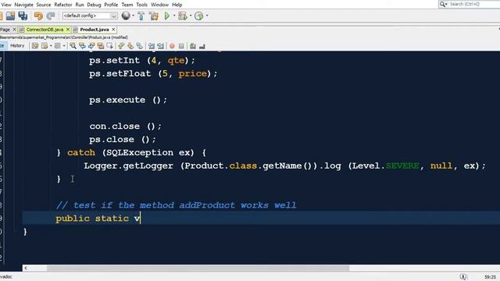
Task: Build project with the hammer icon
Action: [x=141, y=16]
